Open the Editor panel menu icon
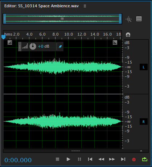Image resolution: width=152 pixels, height=167 pixels. tap(85, 6)
